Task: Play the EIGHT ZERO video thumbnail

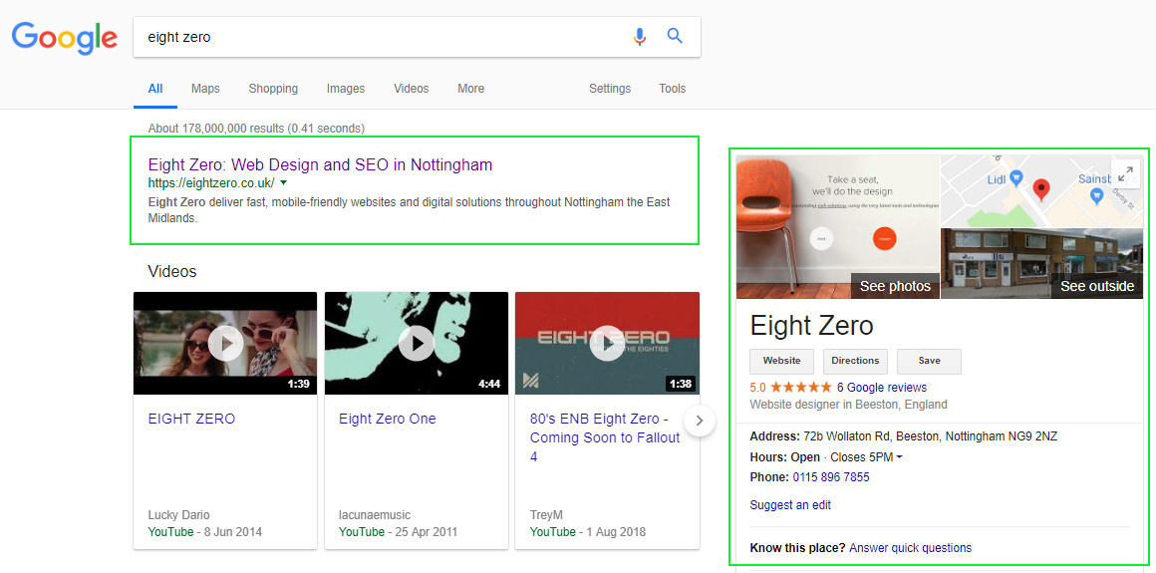Action: coord(225,344)
